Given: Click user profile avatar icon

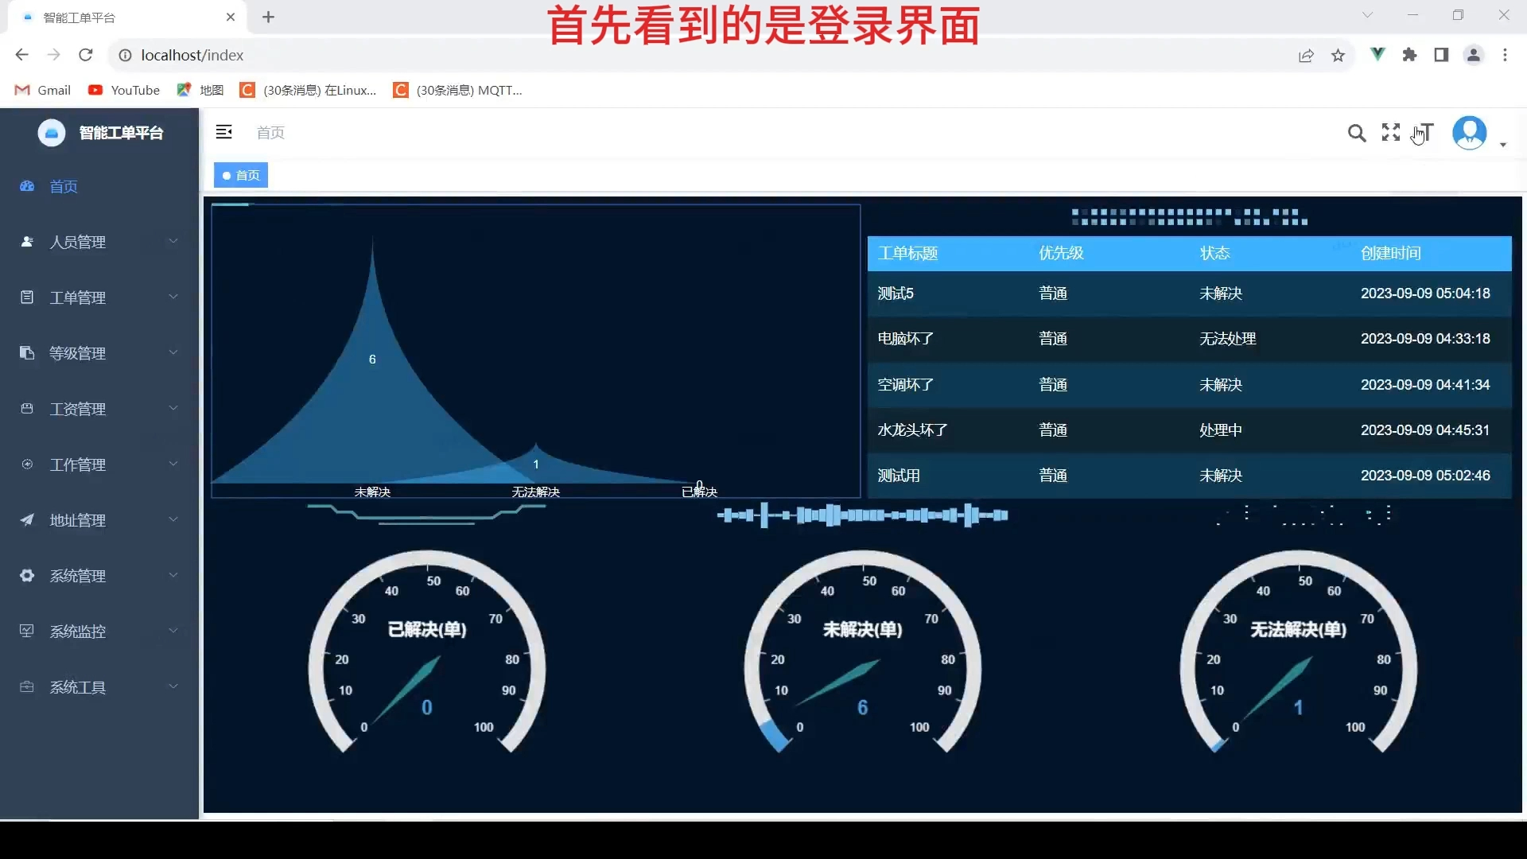Looking at the screenshot, I should (x=1469, y=132).
